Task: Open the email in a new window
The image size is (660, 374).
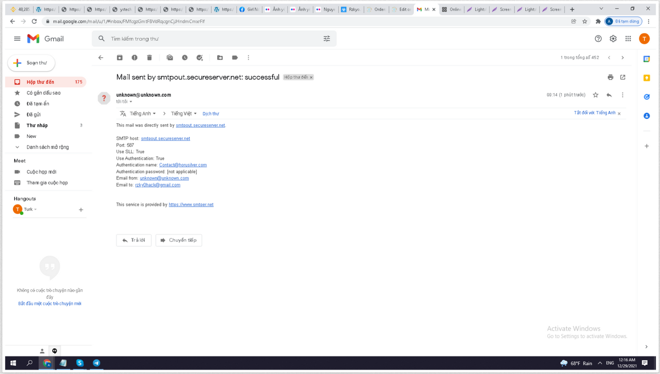Action: pos(623,77)
